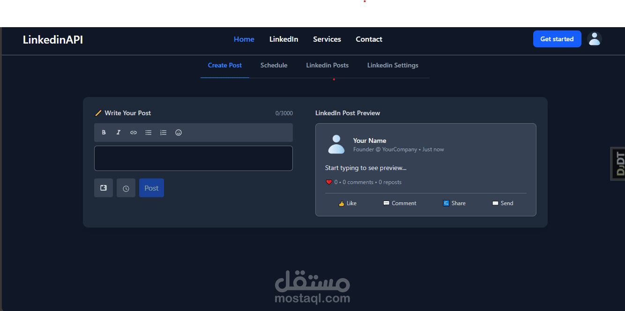625x311 pixels.
Task: Insert a numbered list in the editor
Action: tap(164, 133)
